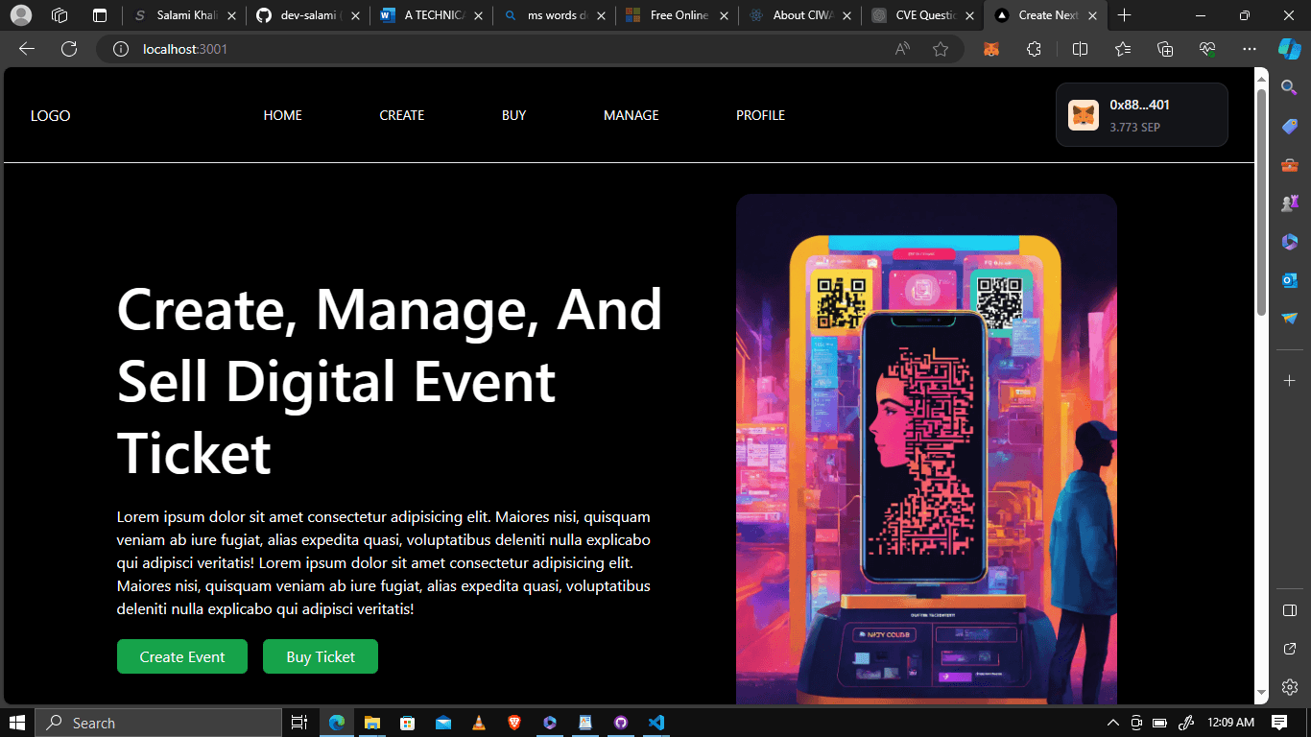Switch to the A TECHNICA Word tab
This screenshot has height=737, width=1311.
[431, 15]
